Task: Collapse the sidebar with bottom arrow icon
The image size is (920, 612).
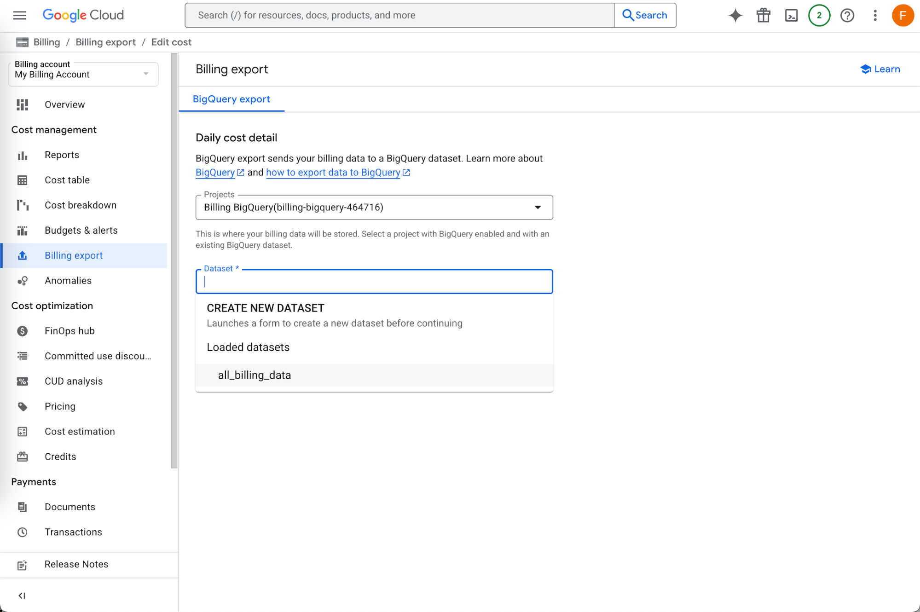Action: pos(22,595)
